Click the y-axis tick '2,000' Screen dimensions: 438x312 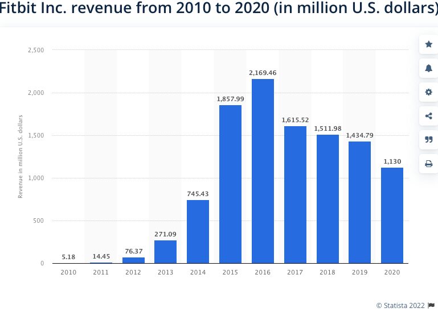(36, 93)
